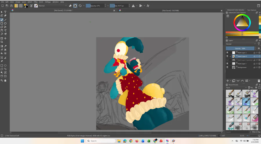Image resolution: width=261 pixels, height=144 pixels.
Task: Open the brush editor icon
Action: (31, 6)
